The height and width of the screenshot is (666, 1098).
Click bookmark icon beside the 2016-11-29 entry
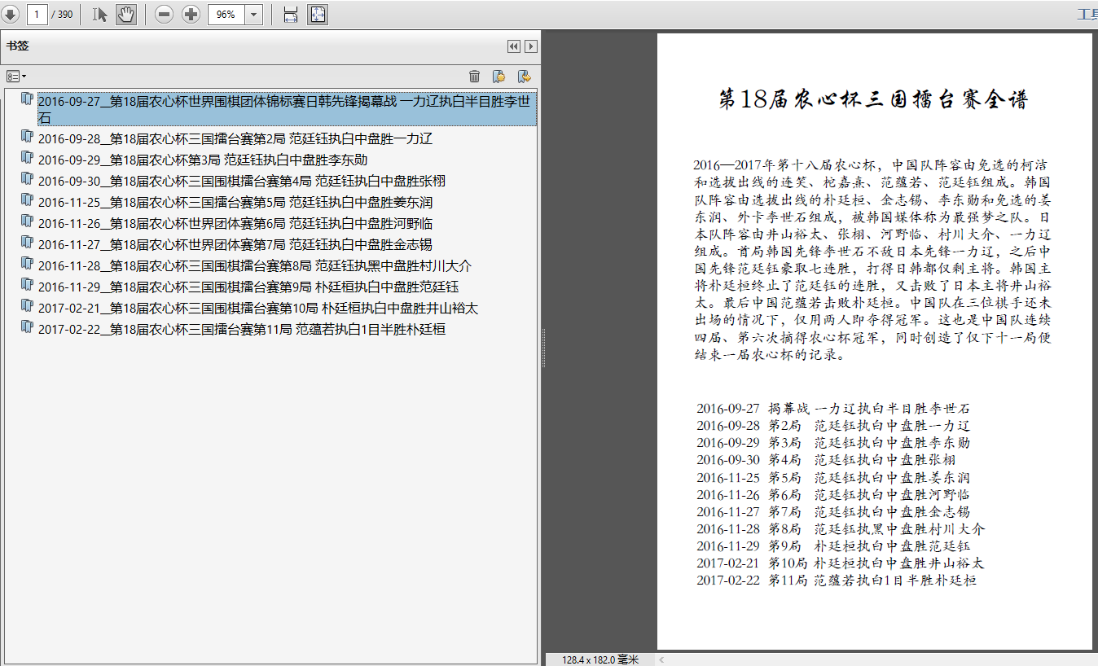point(27,285)
